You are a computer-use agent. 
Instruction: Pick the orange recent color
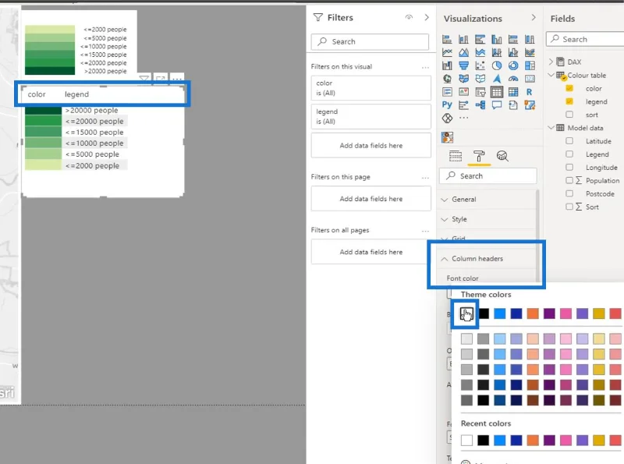[x=533, y=440]
